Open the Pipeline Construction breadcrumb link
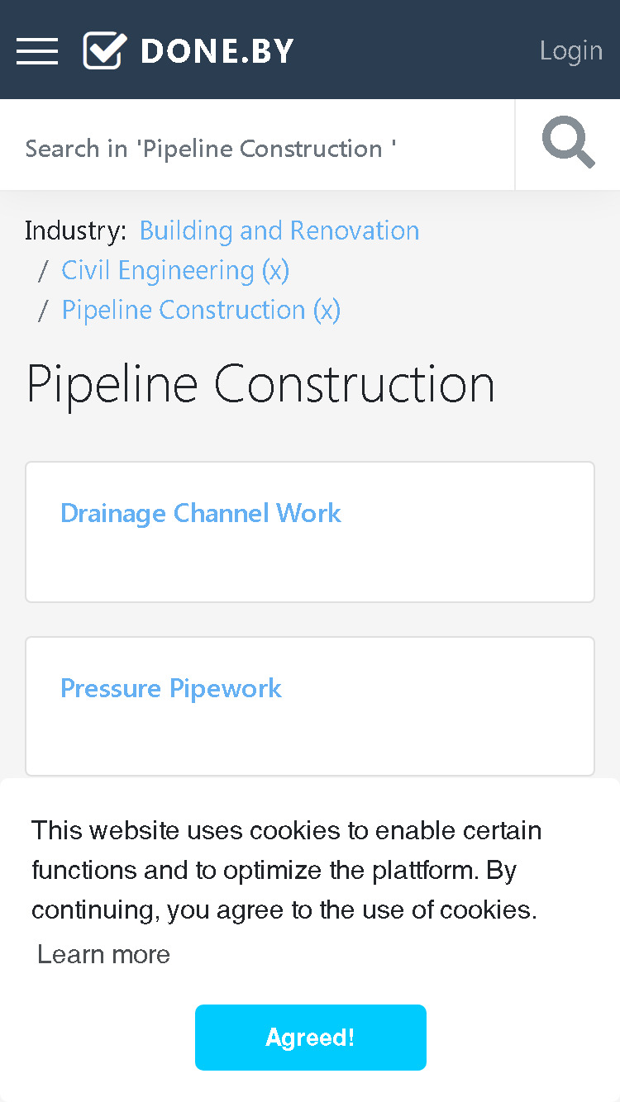Viewport: 620px width, 1102px height. pyautogui.click(x=184, y=310)
